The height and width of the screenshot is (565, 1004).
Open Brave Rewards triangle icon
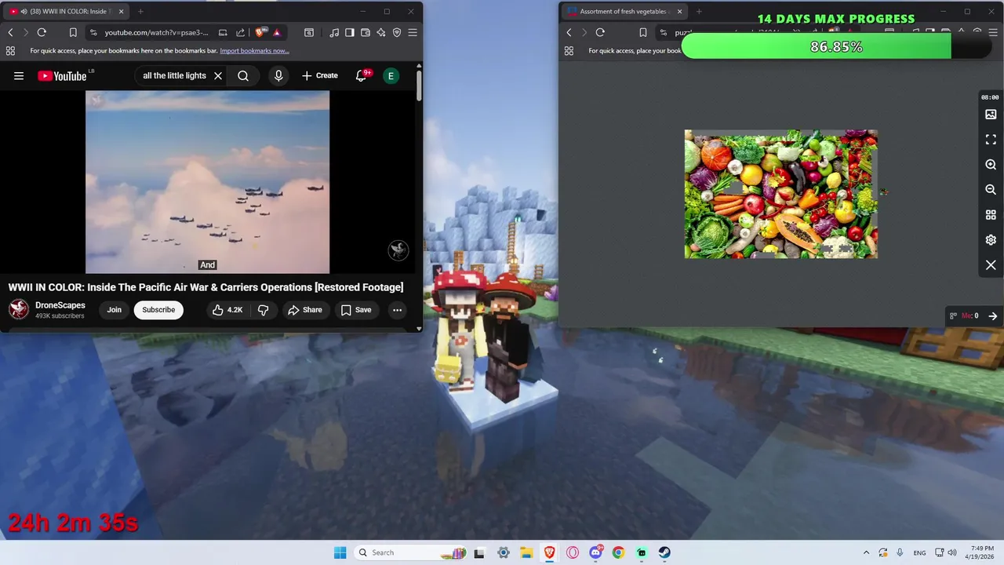[x=277, y=32]
